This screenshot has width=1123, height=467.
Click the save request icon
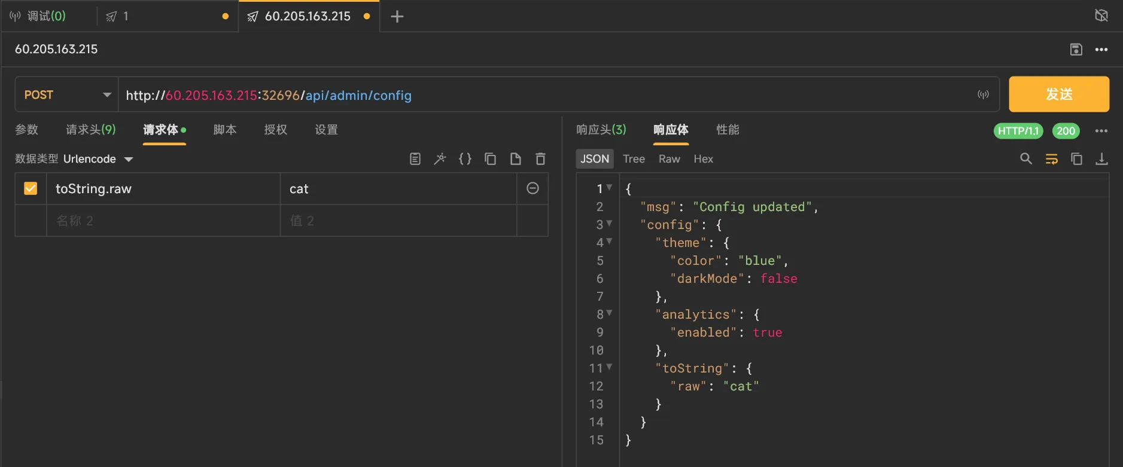point(1076,50)
